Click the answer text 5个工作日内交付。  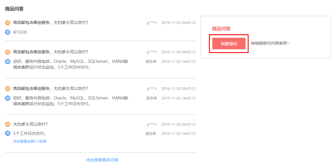30,133
